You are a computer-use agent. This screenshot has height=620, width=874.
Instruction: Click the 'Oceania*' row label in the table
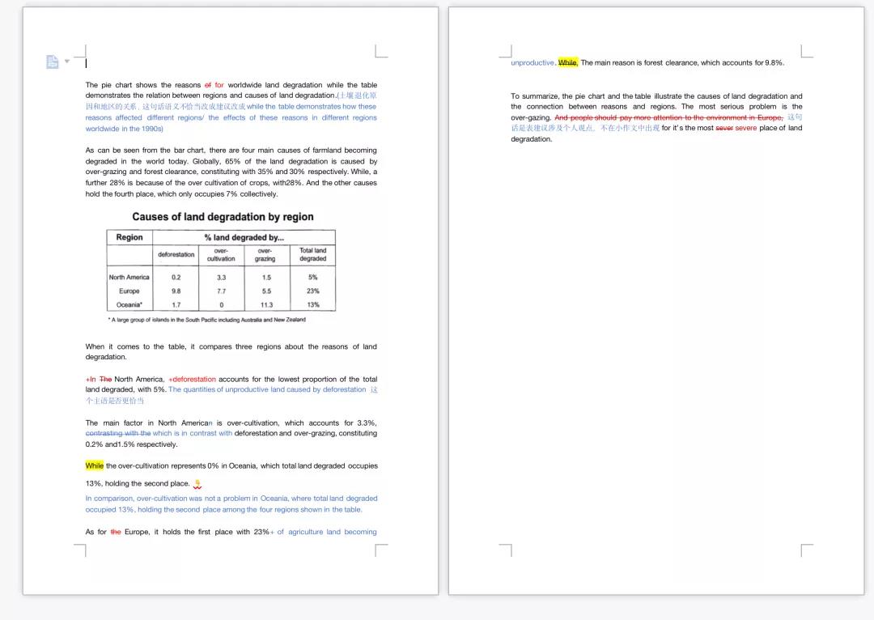point(129,304)
